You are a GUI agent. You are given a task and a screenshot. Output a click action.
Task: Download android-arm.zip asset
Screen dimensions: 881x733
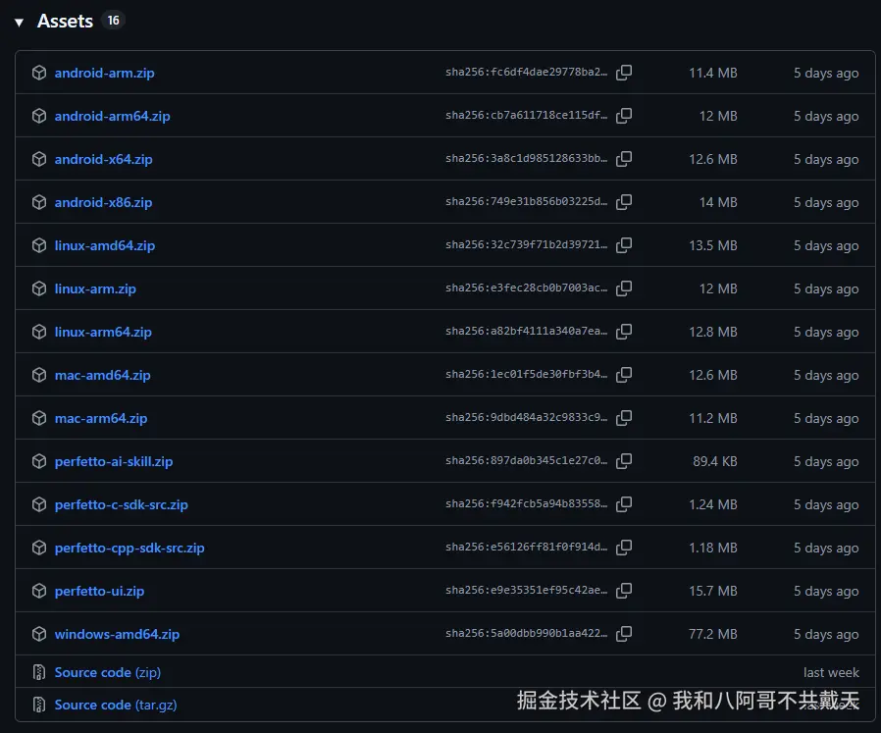click(x=105, y=73)
